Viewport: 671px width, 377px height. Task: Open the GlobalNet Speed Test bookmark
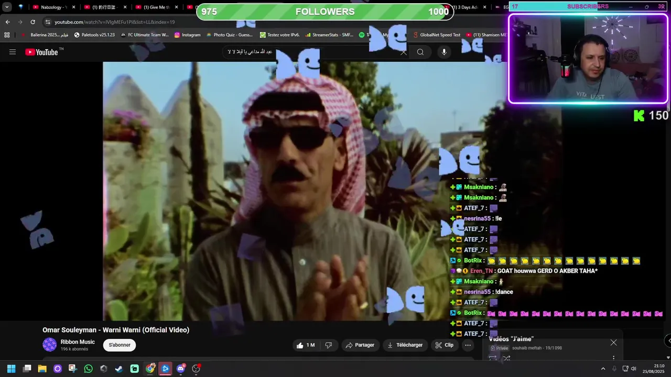tap(436, 35)
